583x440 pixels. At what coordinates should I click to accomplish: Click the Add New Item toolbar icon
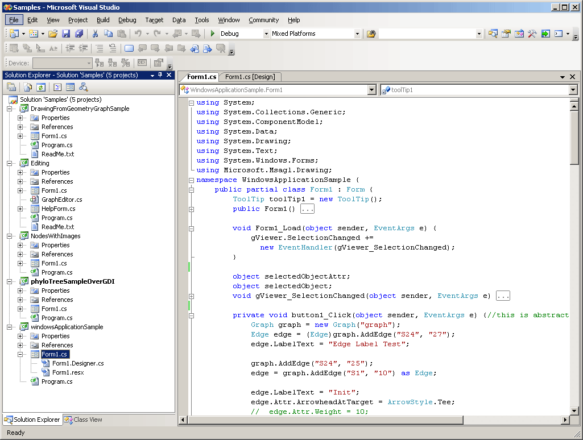(x=34, y=34)
